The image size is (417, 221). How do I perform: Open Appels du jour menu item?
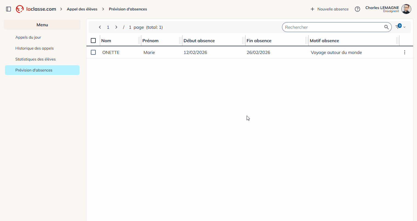click(x=28, y=37)
